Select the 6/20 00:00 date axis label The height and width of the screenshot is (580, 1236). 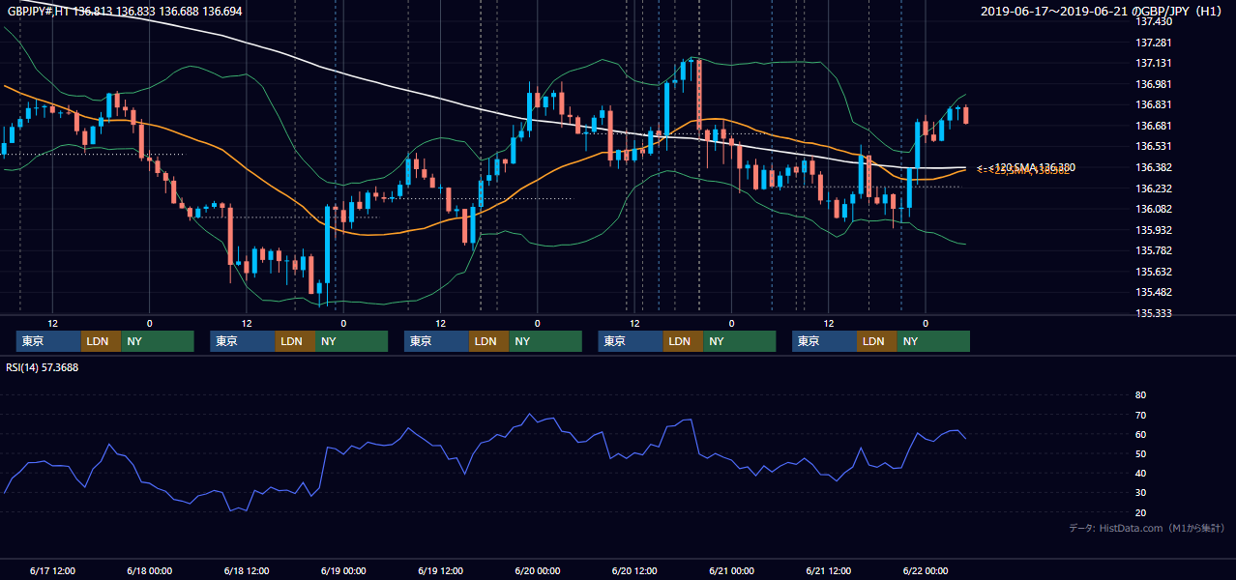(x=537, y=570)
